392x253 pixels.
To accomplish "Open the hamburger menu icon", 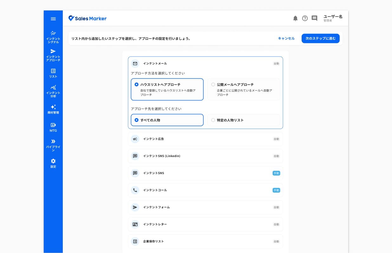I will pyautogui.click(x=53, y=19).
